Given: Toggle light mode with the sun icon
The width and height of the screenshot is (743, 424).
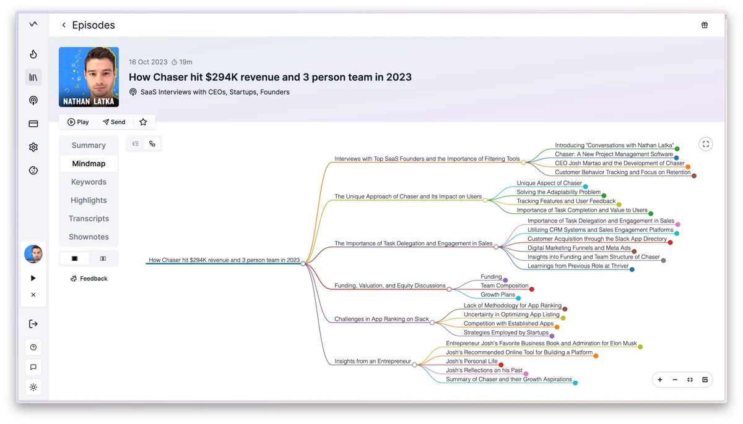Looking at the screenshot, I should (33, 388).
